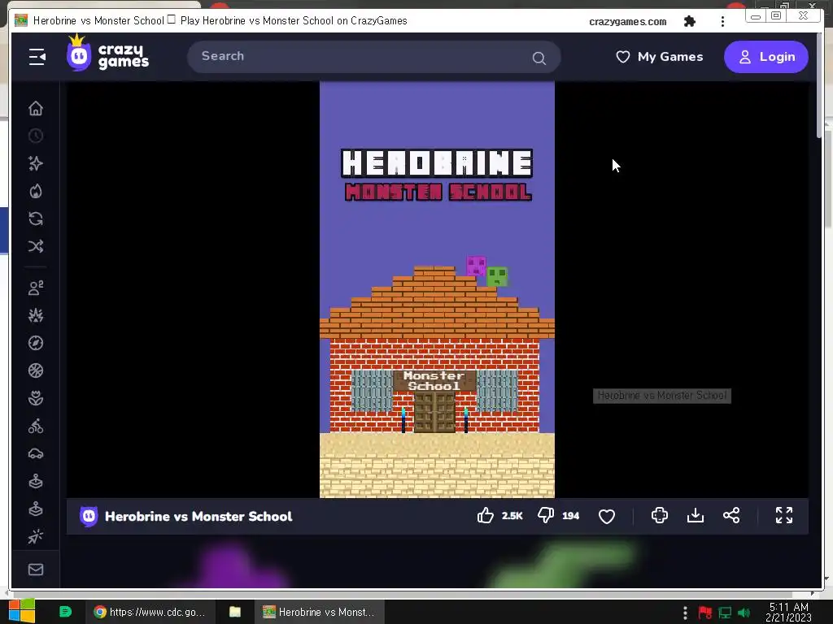Select Herobrine vs Monst... taskbar item

point(319,612)
